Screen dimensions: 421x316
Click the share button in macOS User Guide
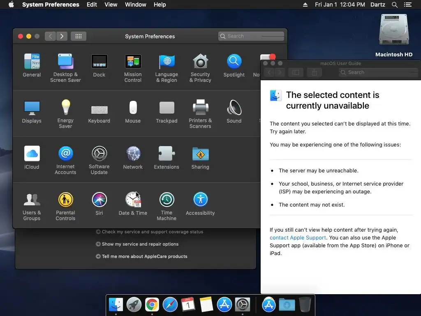314,72
